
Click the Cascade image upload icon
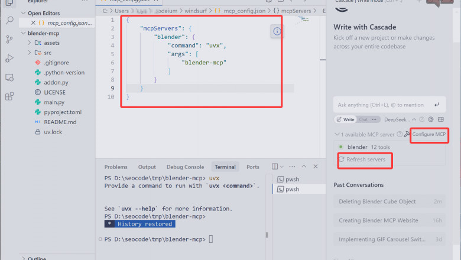point(440,119)
